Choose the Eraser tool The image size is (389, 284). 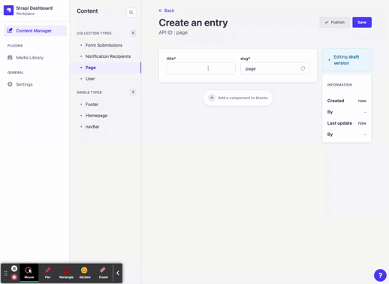pyautogui.click(x=103, y=273)
